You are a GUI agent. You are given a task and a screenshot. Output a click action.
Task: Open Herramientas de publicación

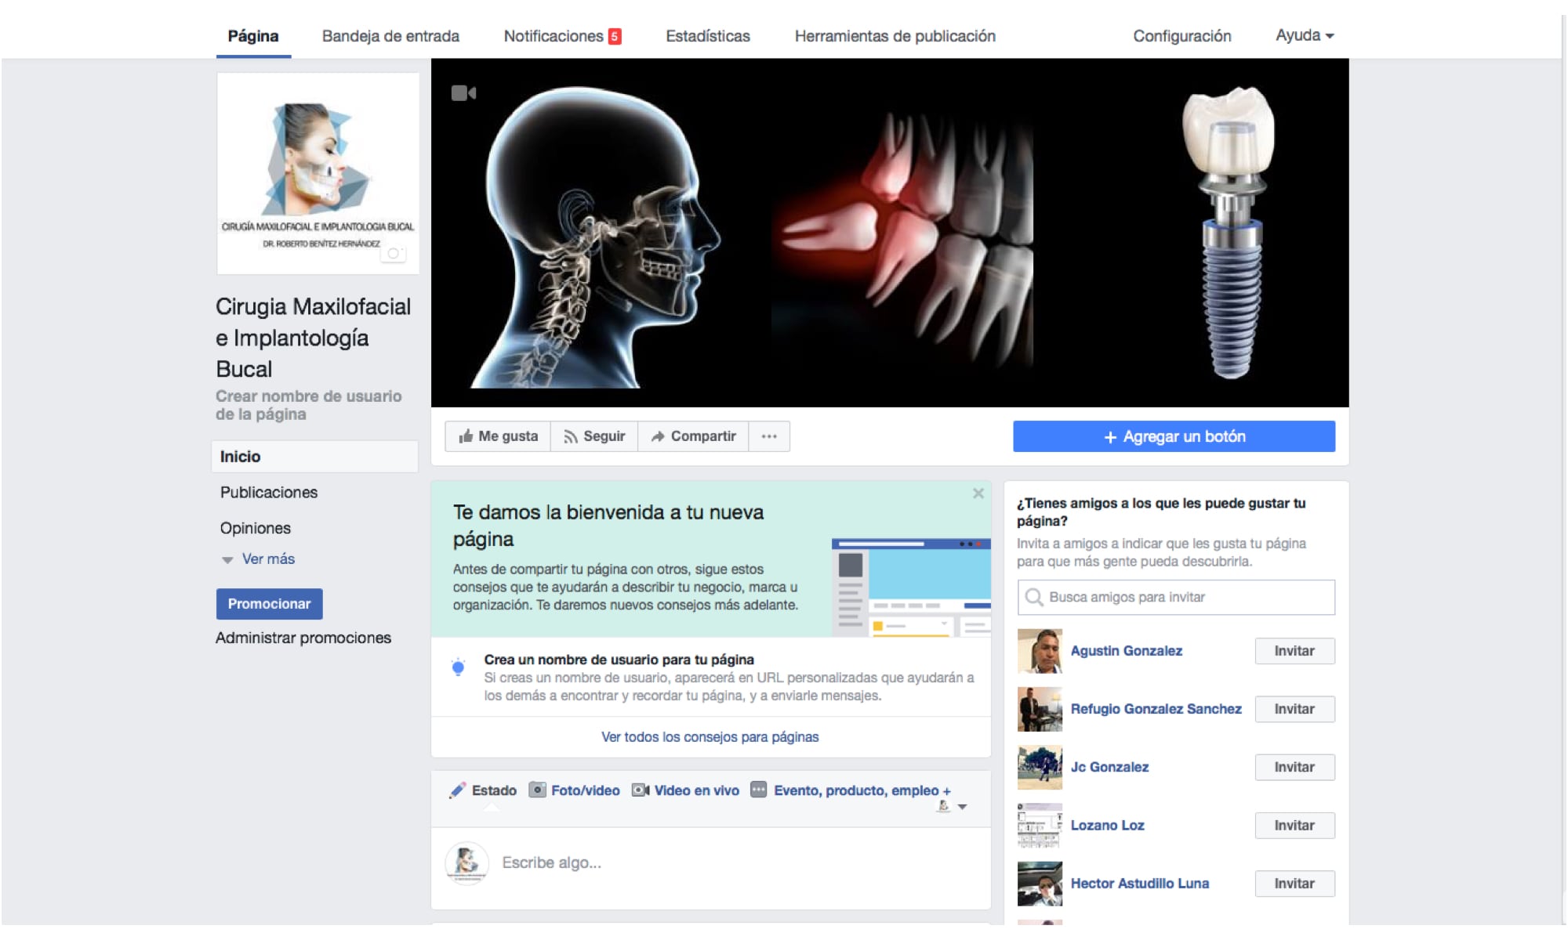(x=895, y=35)
